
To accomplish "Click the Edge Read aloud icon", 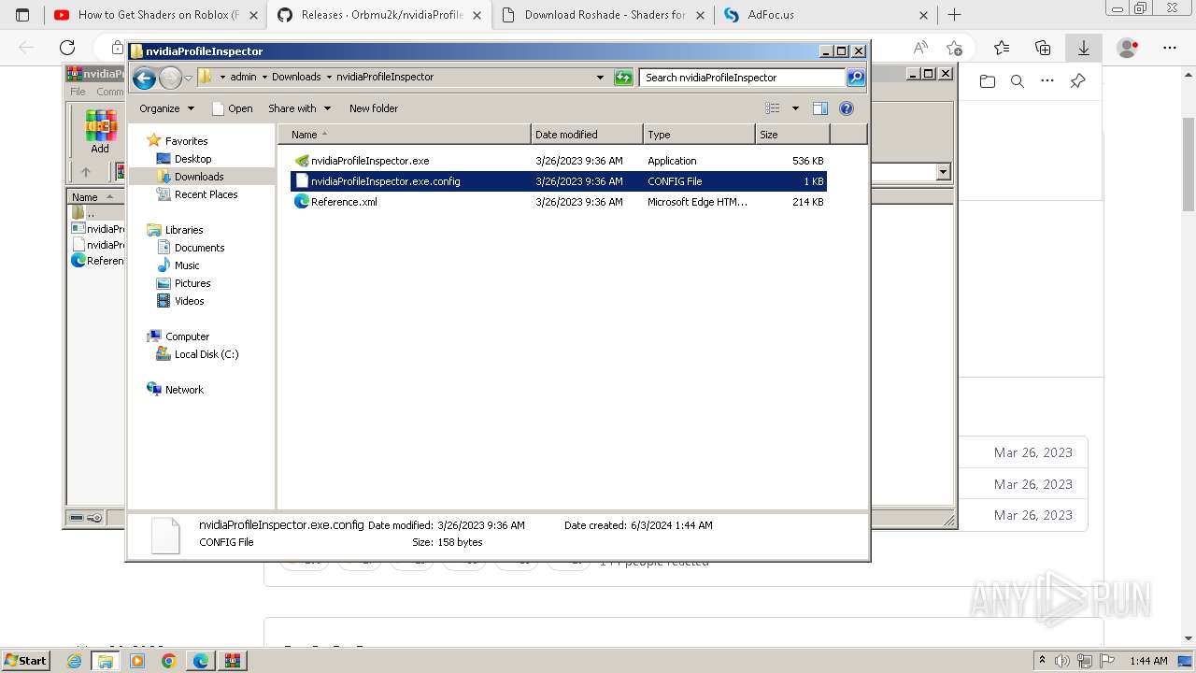I will point(920,48).
